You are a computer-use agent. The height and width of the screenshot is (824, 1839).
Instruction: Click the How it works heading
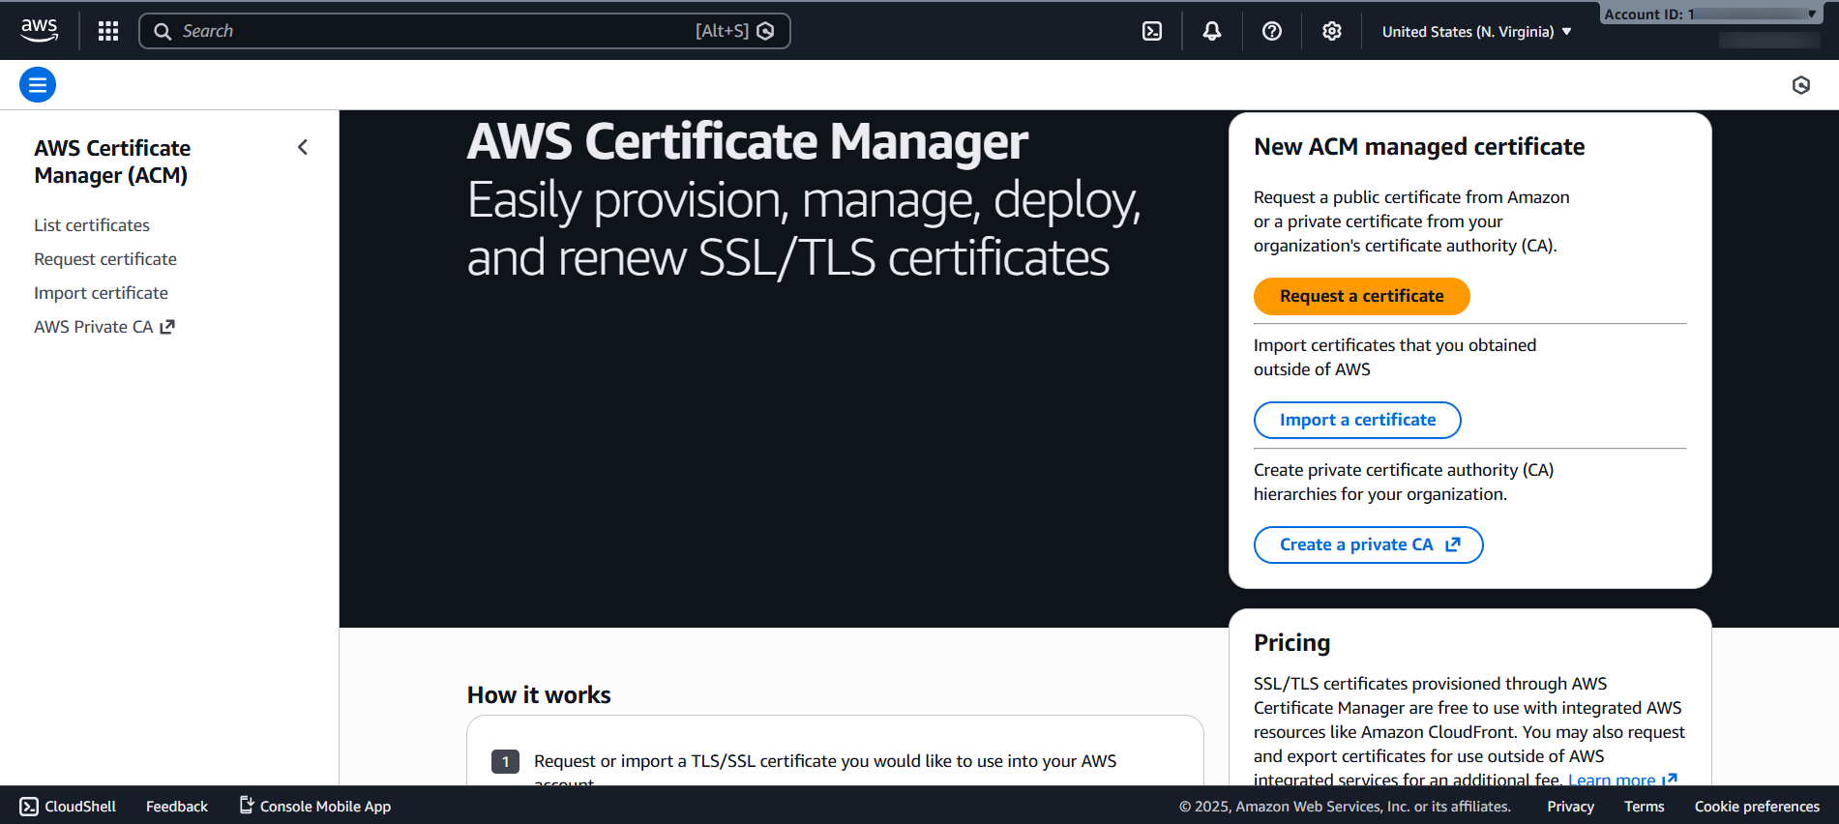pyautogui.click(x=539, y=694)
